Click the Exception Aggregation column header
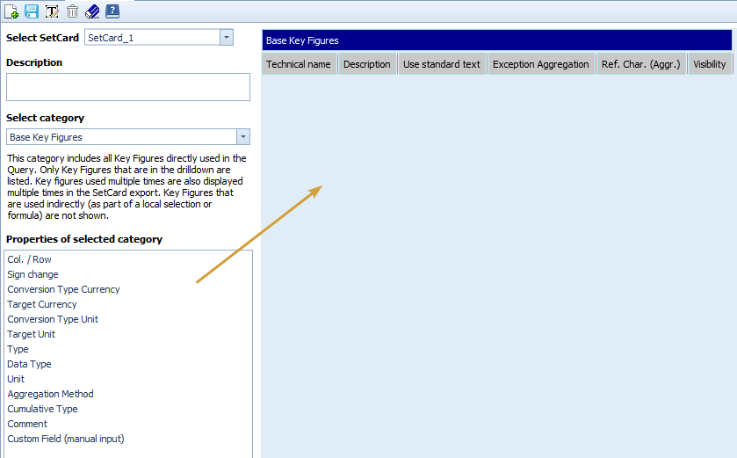Screen dimensions: 737x458 coord(540,64)
